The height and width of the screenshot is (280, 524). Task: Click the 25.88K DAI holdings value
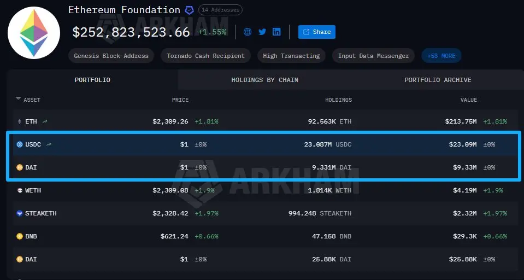332,259
